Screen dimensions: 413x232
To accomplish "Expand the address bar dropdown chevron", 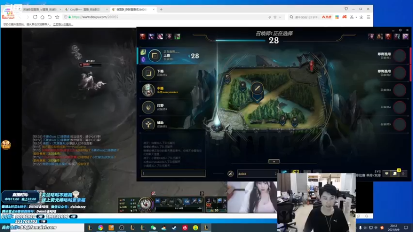I will (280, 17).
